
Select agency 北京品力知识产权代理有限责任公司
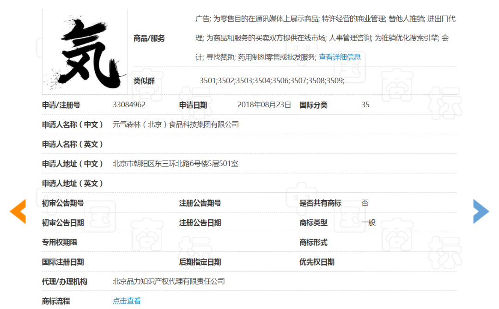(169, 281)
